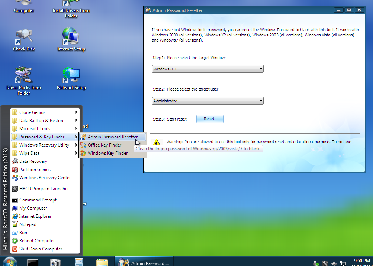This screenshot has height=266, width=373.
Task: Expand the Password & Key Finder arrow
Action: click(76, 137)
